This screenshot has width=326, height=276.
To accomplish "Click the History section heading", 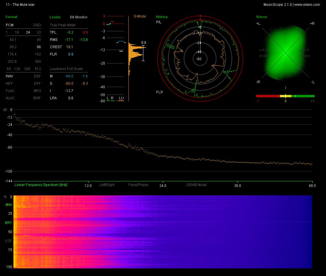I will [x=162, y=17].
